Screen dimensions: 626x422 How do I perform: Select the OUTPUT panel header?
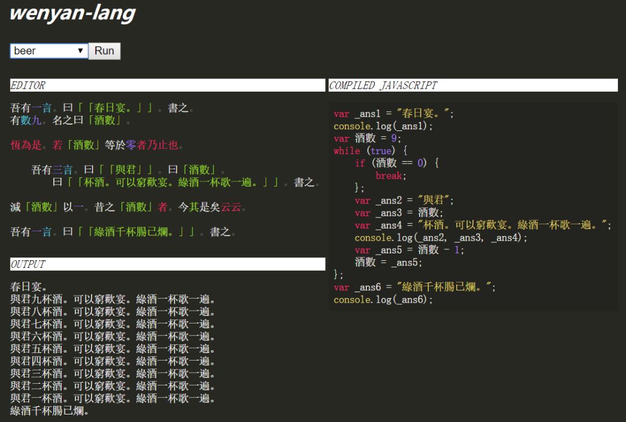[x=168, y=264]
